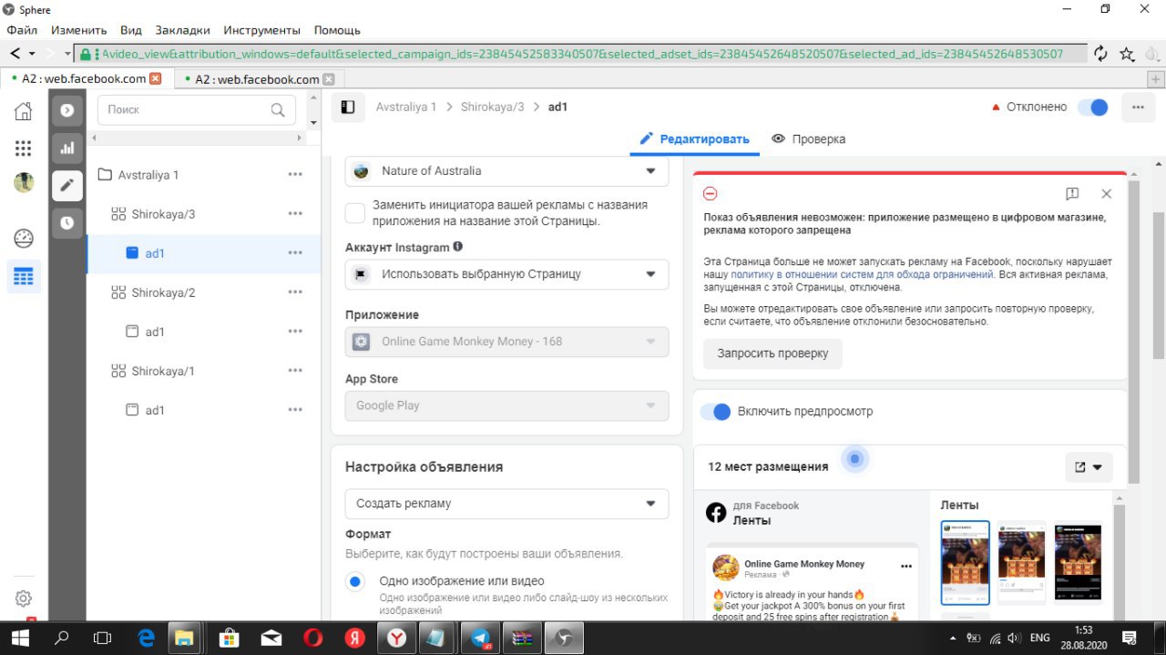The height and width of the screenshot is (655, 1166).
Task: Open Opera browser from the taskbar
Action: [312, 638]
